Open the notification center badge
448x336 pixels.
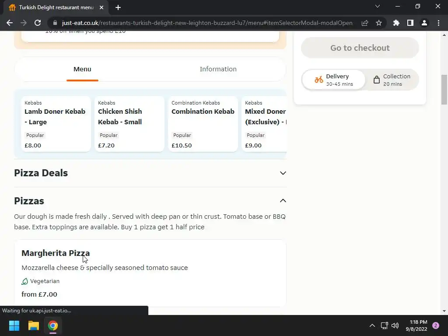click(x=436, y=325)
